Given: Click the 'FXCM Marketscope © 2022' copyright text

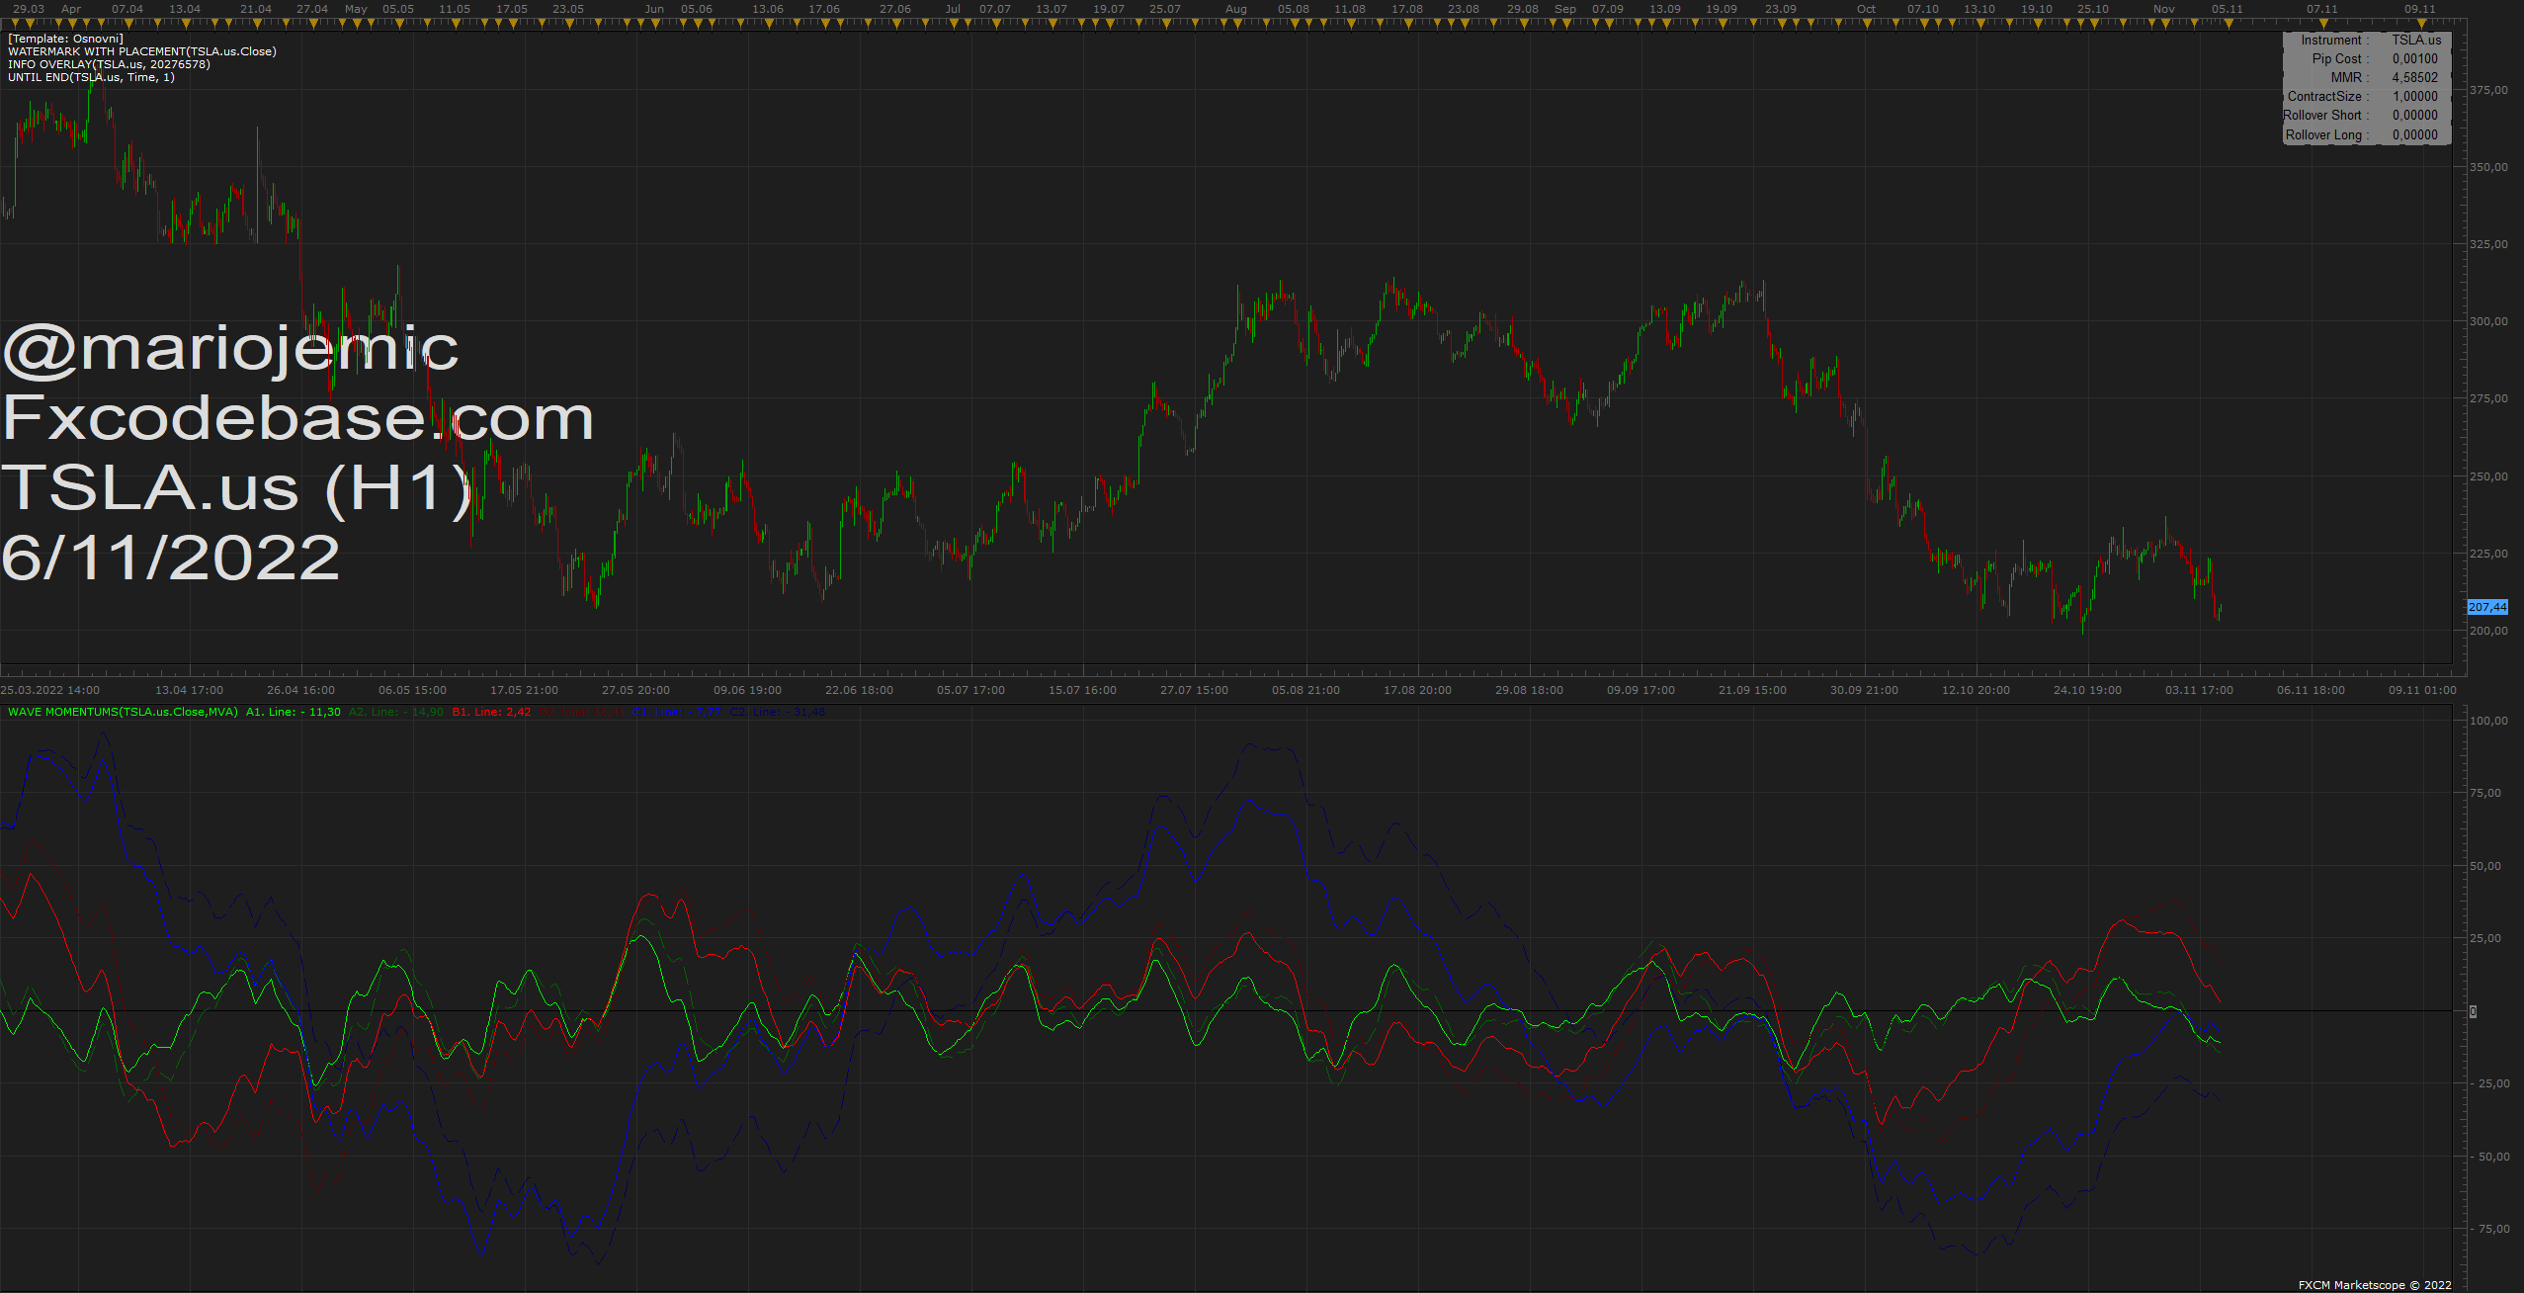Looking at the screenshot, I should point(2375,1285).
